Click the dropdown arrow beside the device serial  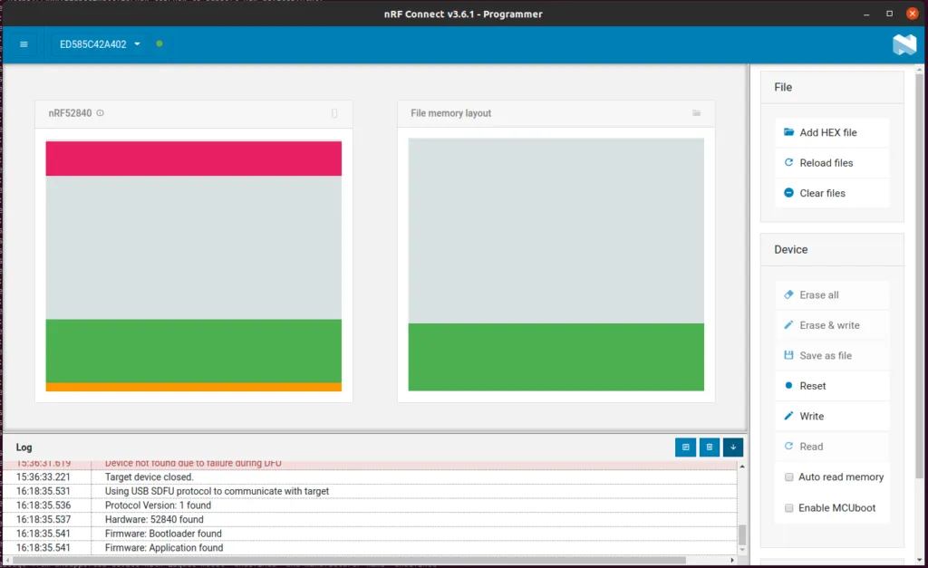(x=138, y=43)
